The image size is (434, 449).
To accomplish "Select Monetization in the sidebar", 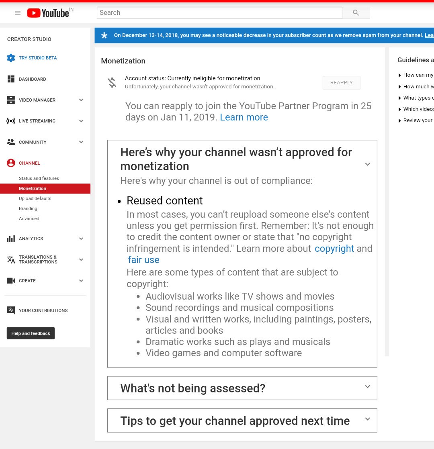I will 45,188.
